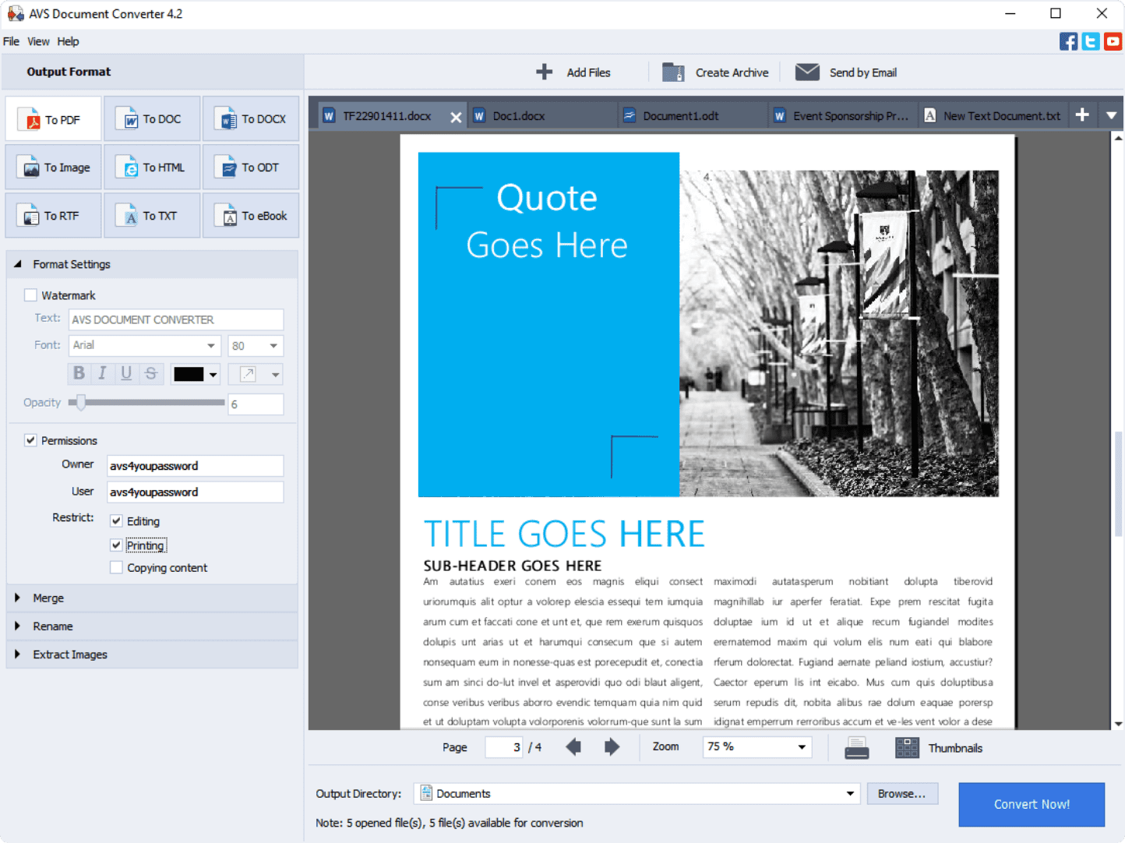Viewport: 1125px width, 843px height.
Task: Click the Opacity slider handle
Action: [x=80, y=402]
